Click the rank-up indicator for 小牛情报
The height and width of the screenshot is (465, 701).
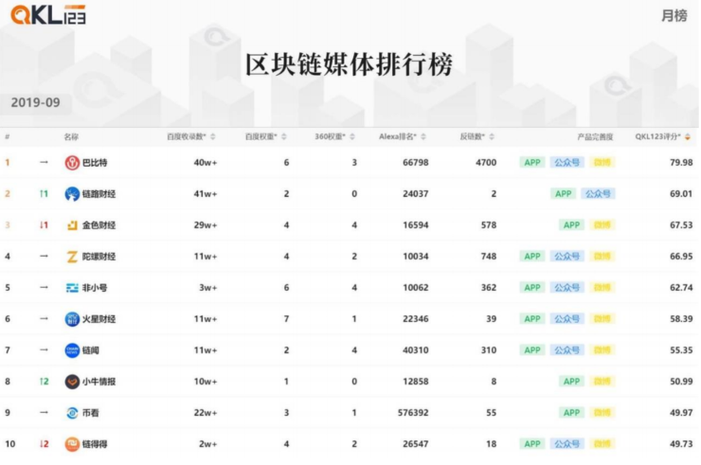click(44, 382)
